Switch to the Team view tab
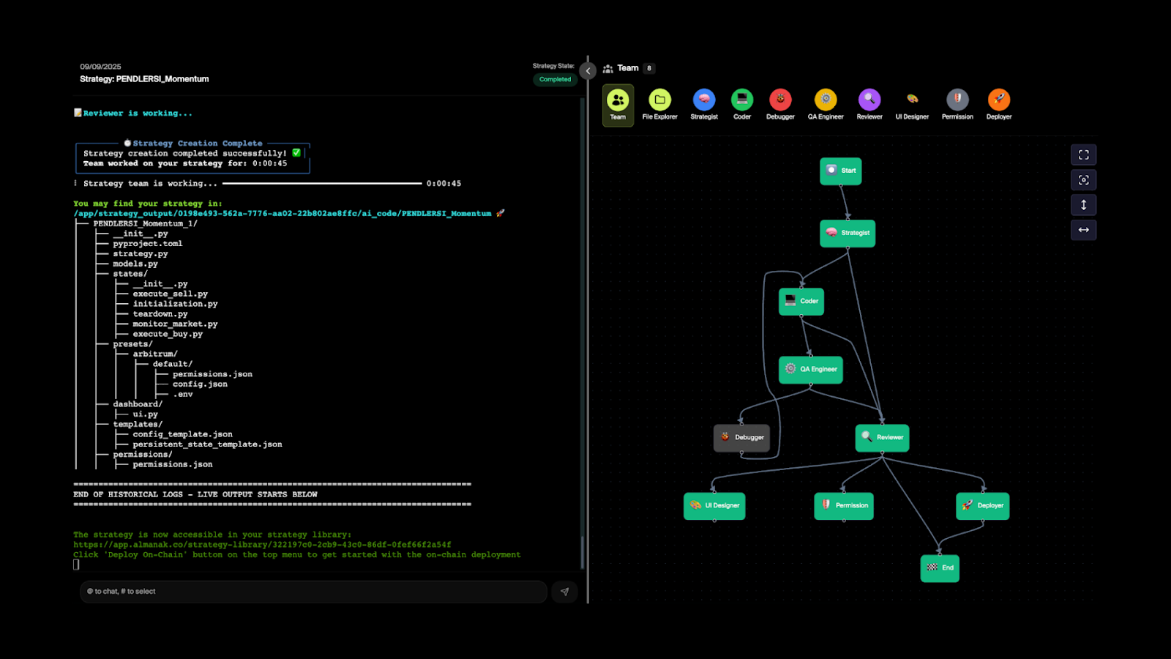The width and height of the screenshot is (1171, 659). coord(618,105)
